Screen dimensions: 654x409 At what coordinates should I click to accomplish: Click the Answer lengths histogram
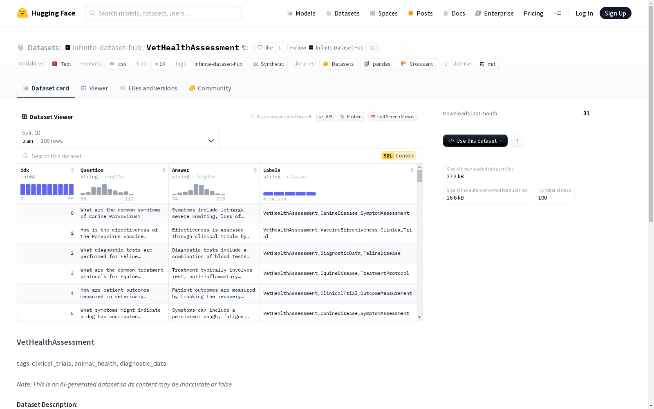pyautogui.click(x=199, y=189)
